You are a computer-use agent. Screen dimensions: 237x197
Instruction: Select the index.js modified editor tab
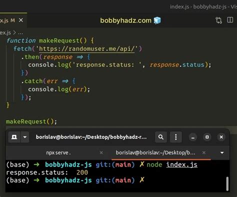[x=13, y=20]
